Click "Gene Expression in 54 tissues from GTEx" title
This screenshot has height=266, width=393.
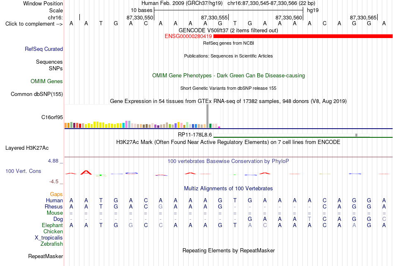[228, 101]
